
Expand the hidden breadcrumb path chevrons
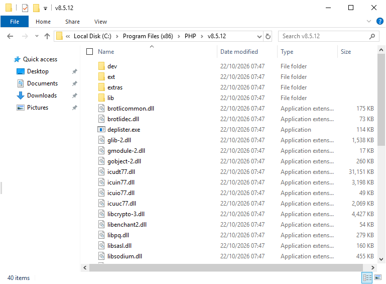tap(68, 37)
